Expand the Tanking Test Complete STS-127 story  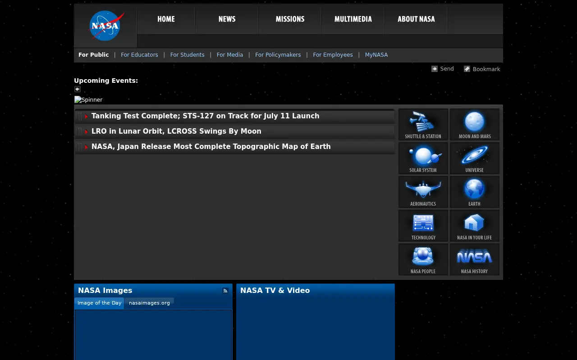(235, 116)
